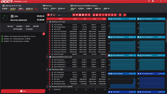Switch to the table-only monitoring view
The width and height of the screenshot is (167, 94).
51,15
